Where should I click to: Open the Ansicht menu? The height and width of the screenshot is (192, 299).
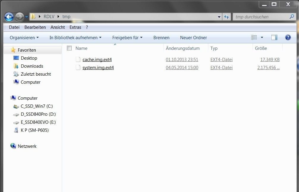[x=58, y=27]
